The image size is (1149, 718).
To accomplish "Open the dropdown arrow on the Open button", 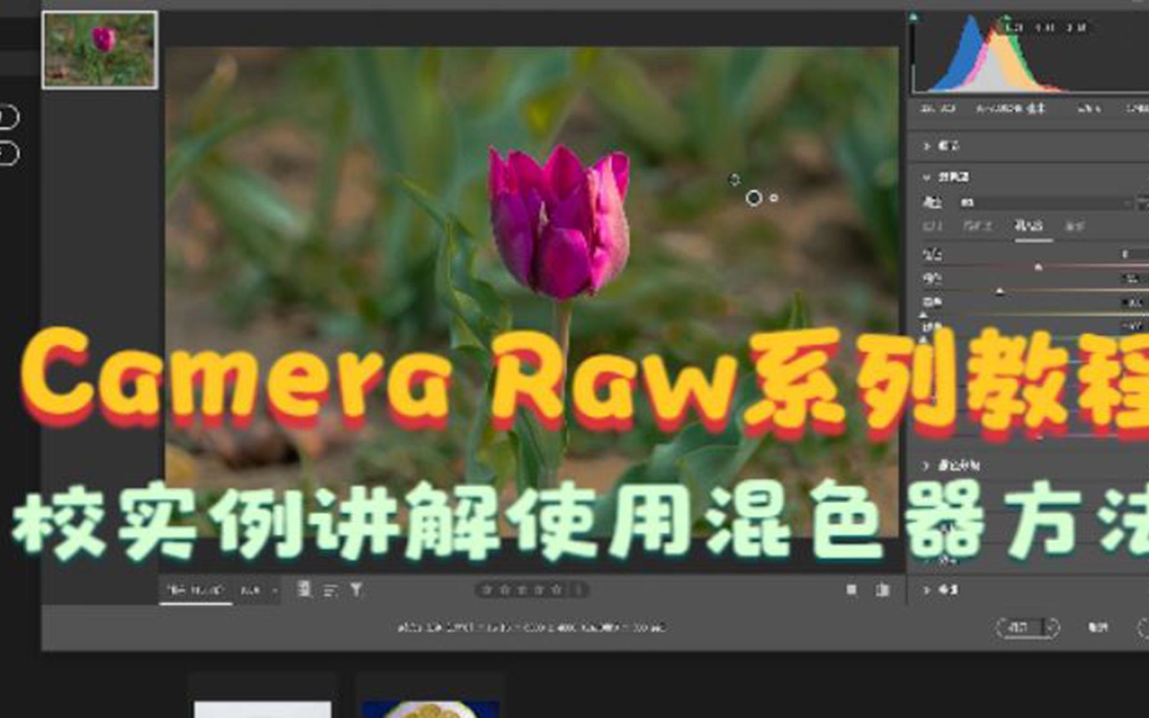I will [x=1051, y=627].
